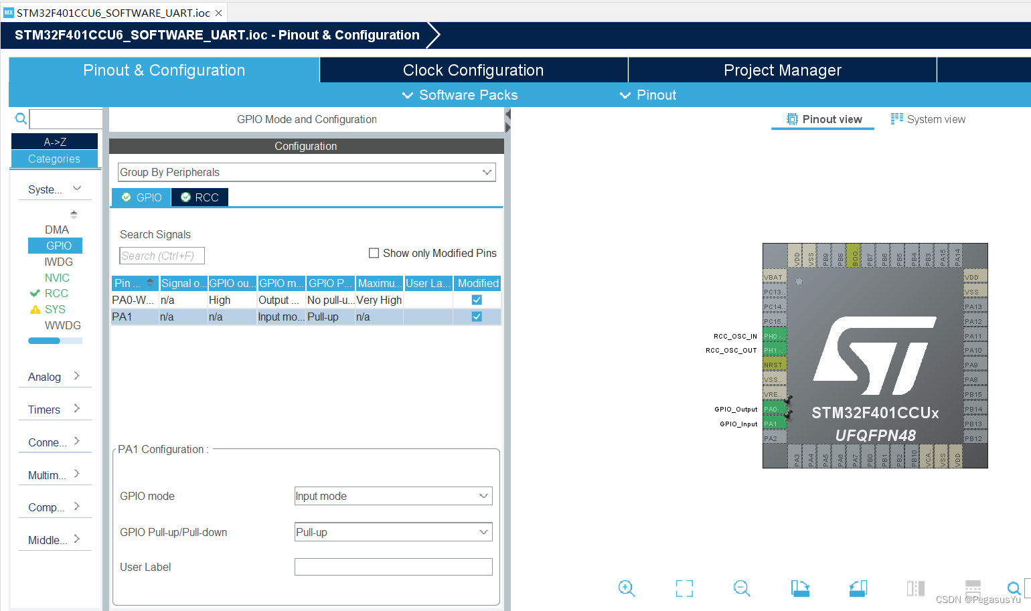Click the Search Signals input field
Image resolution: width=1031 pixels, height=611 pixels.
[162, 256]
